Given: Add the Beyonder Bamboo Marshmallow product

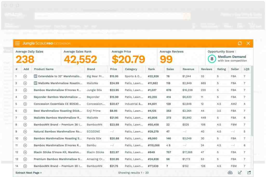Looking at the screenshot, I should coord(25,97).
